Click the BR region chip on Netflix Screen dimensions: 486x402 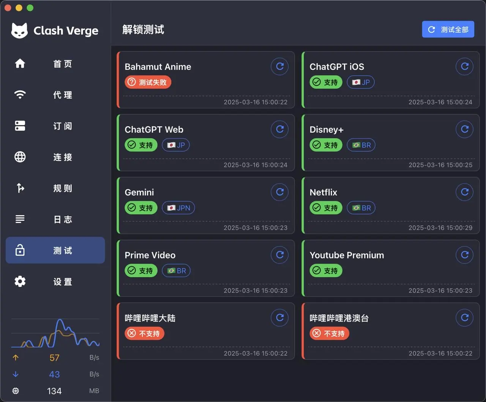361,208
